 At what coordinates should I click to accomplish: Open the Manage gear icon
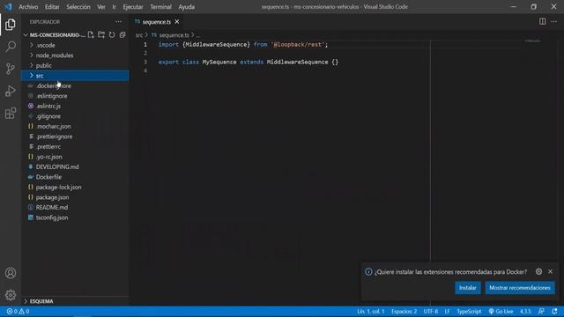pos(11,295)
